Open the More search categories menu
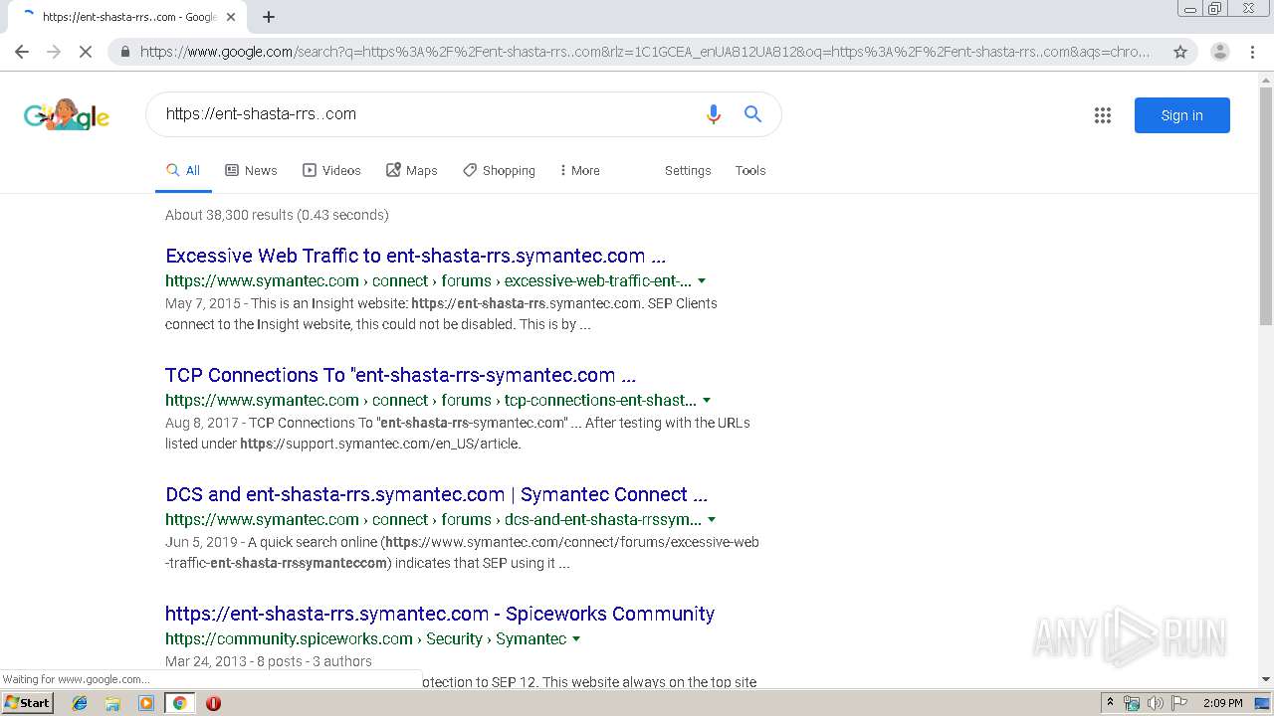This screenshot has width=1274, height=716. point(579,170)
